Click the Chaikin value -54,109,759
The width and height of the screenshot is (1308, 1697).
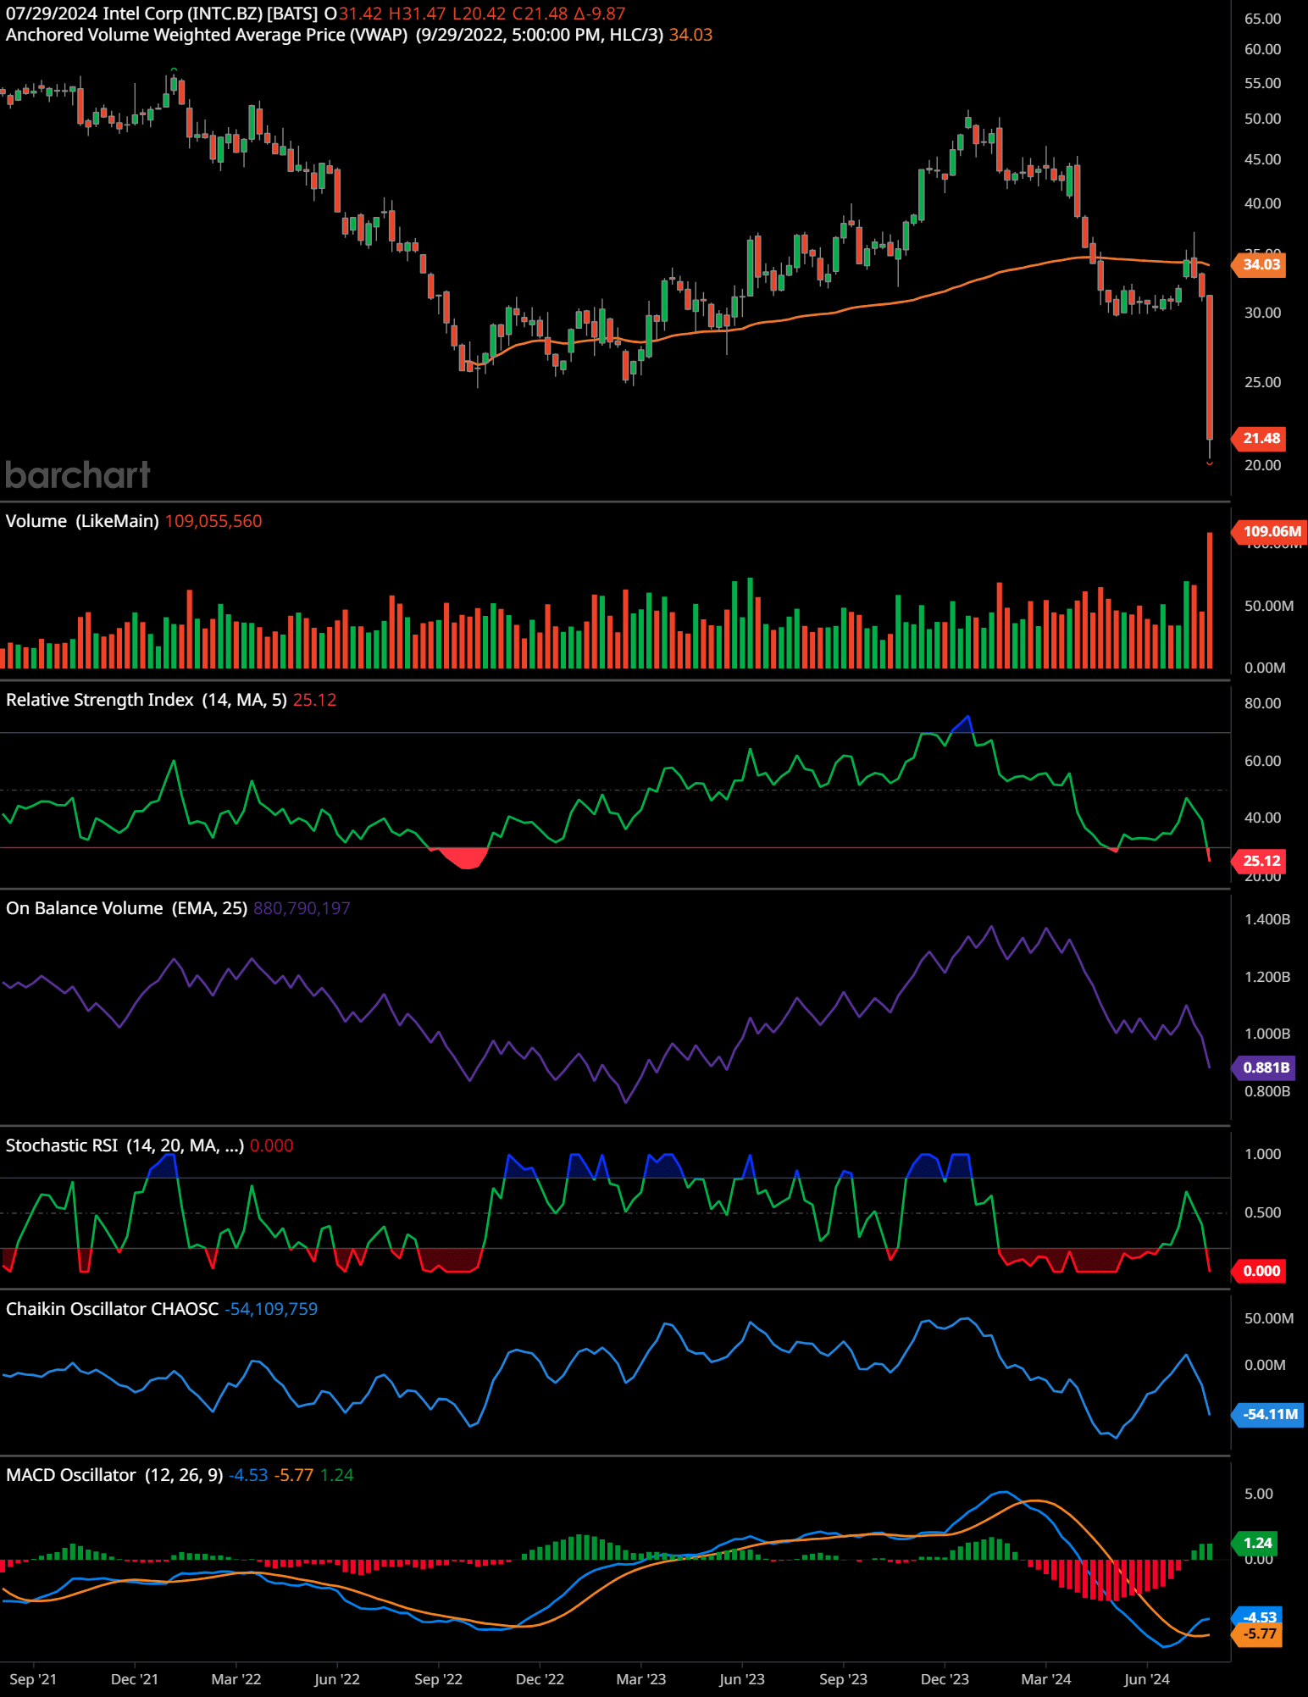[x=271, y=1309]
